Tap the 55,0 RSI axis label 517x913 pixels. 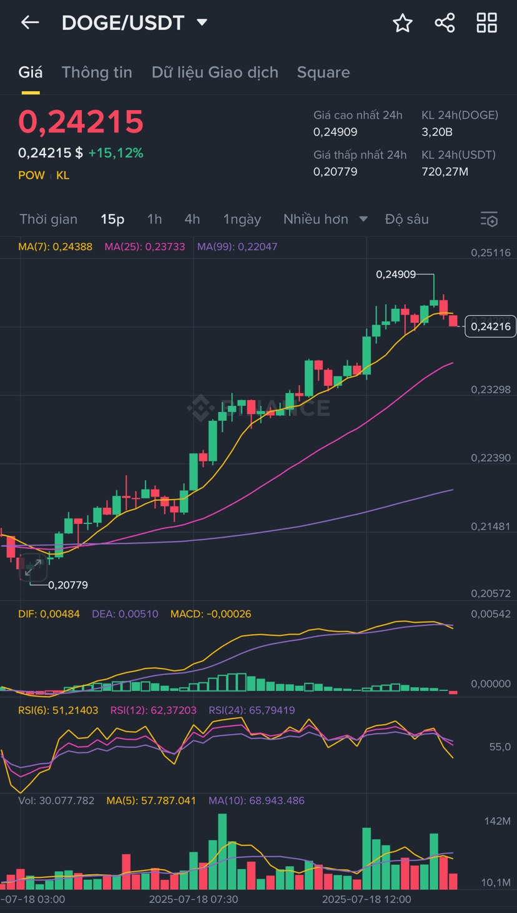(x=500, y=747)
